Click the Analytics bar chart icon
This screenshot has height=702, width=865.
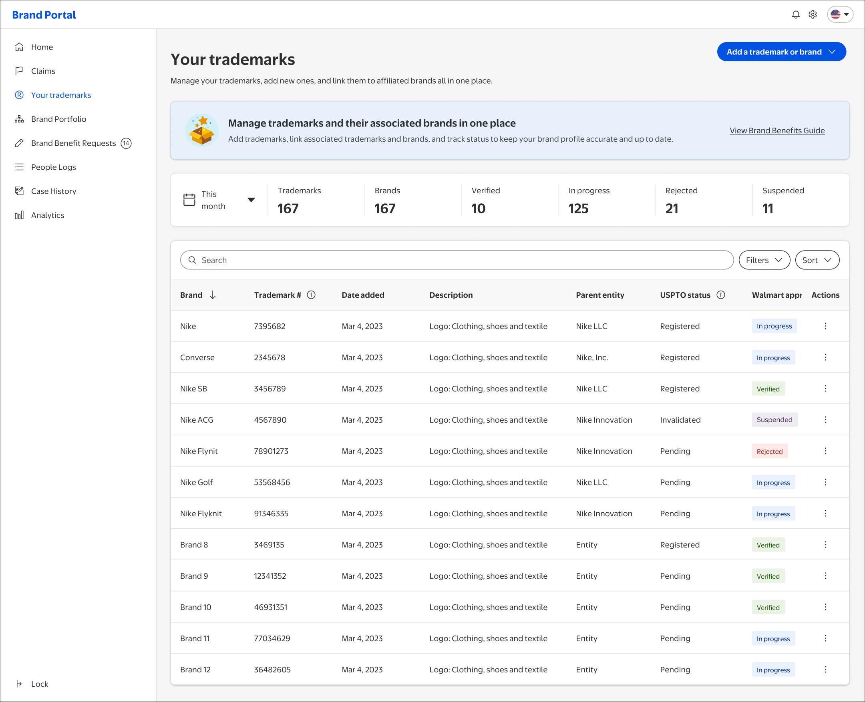point(19,215)
